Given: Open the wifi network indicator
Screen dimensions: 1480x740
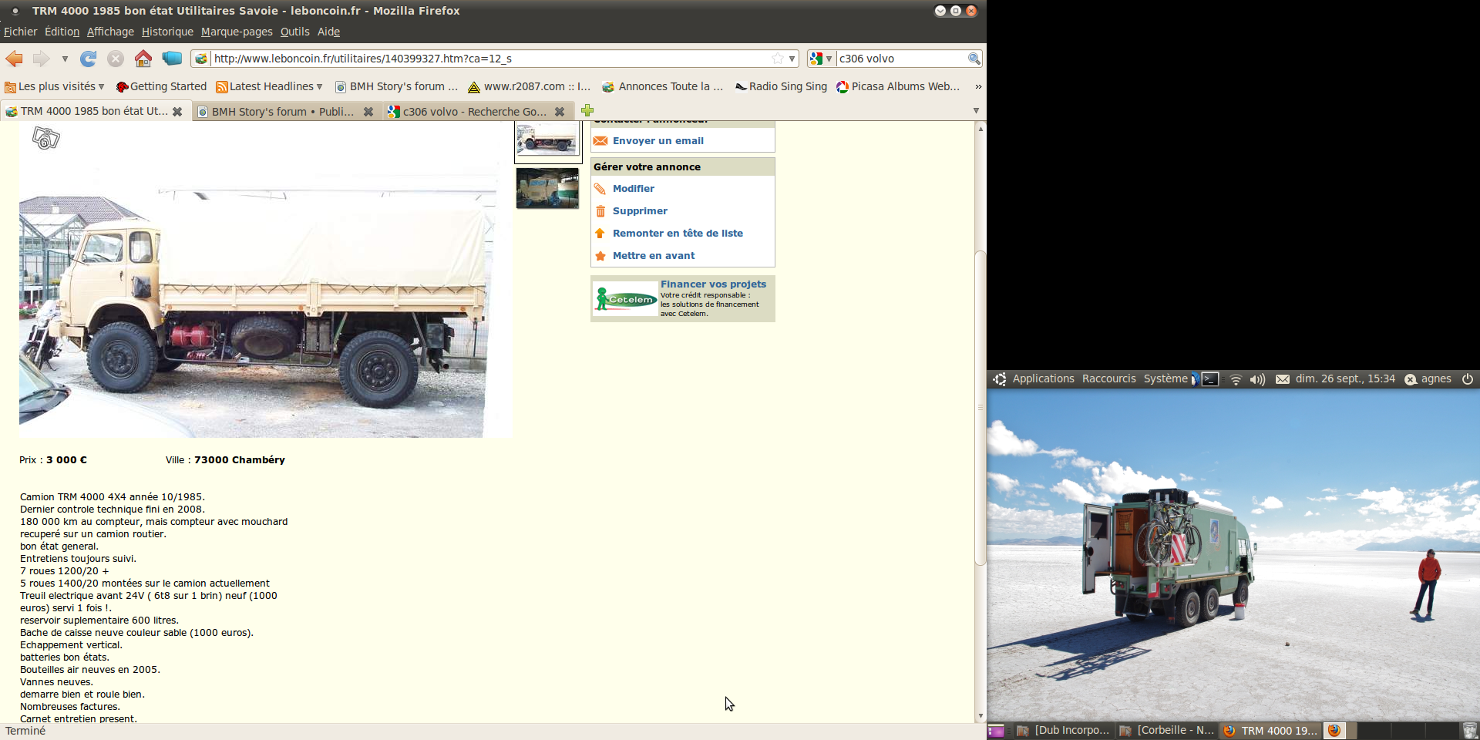Looking at the screenshot, I should pyautogui.click(x=1236, y=379).
